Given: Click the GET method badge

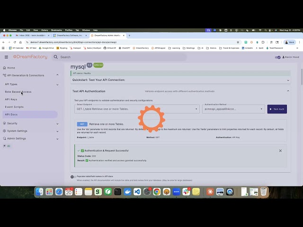Looking at the screenshot, I should (82, 124).
